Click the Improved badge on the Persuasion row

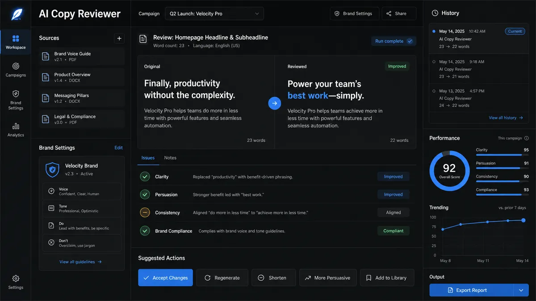tap(393, 194)
